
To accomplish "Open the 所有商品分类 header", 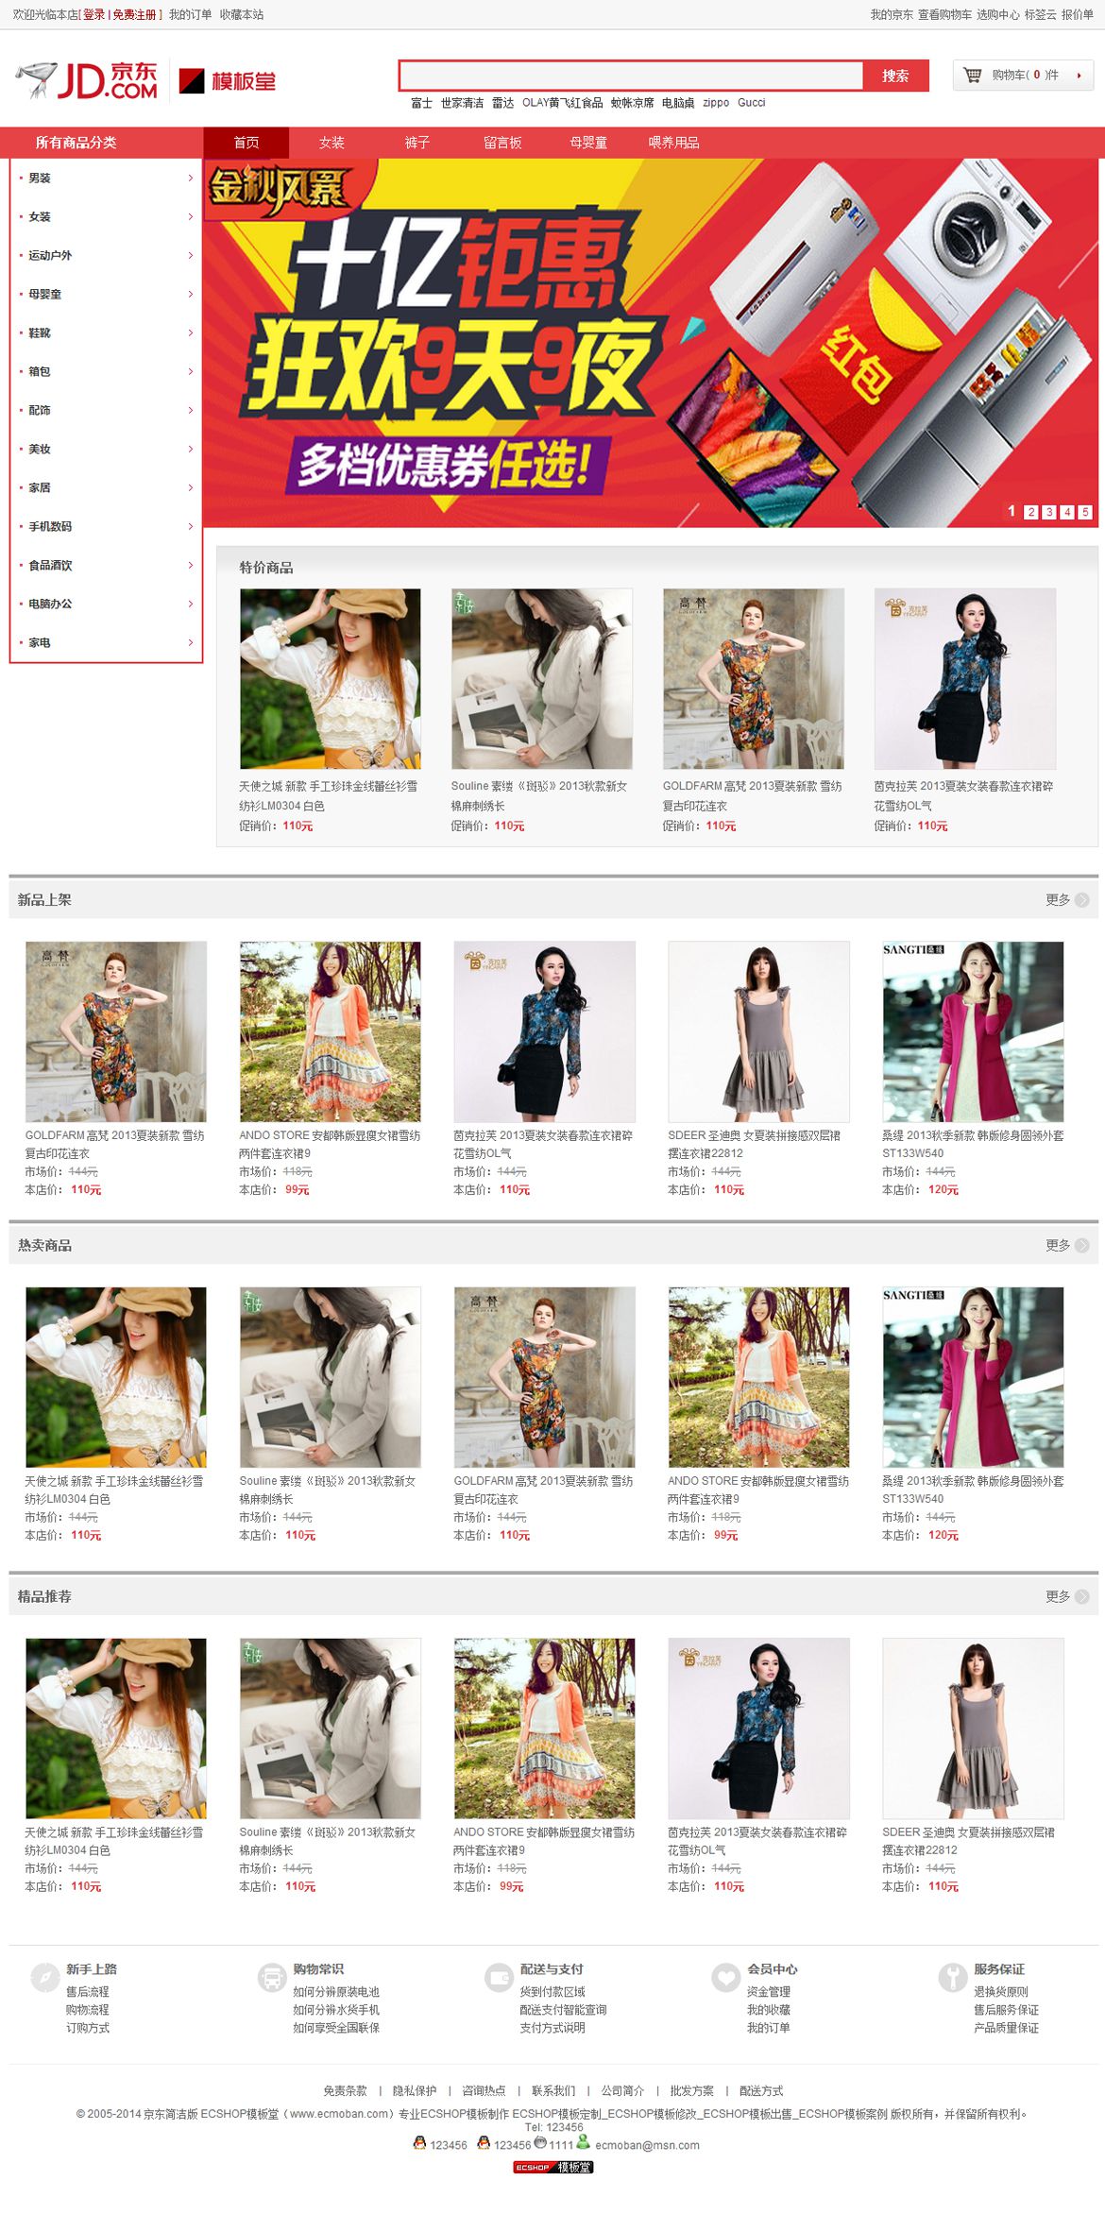I will click(x=76, y=143).
